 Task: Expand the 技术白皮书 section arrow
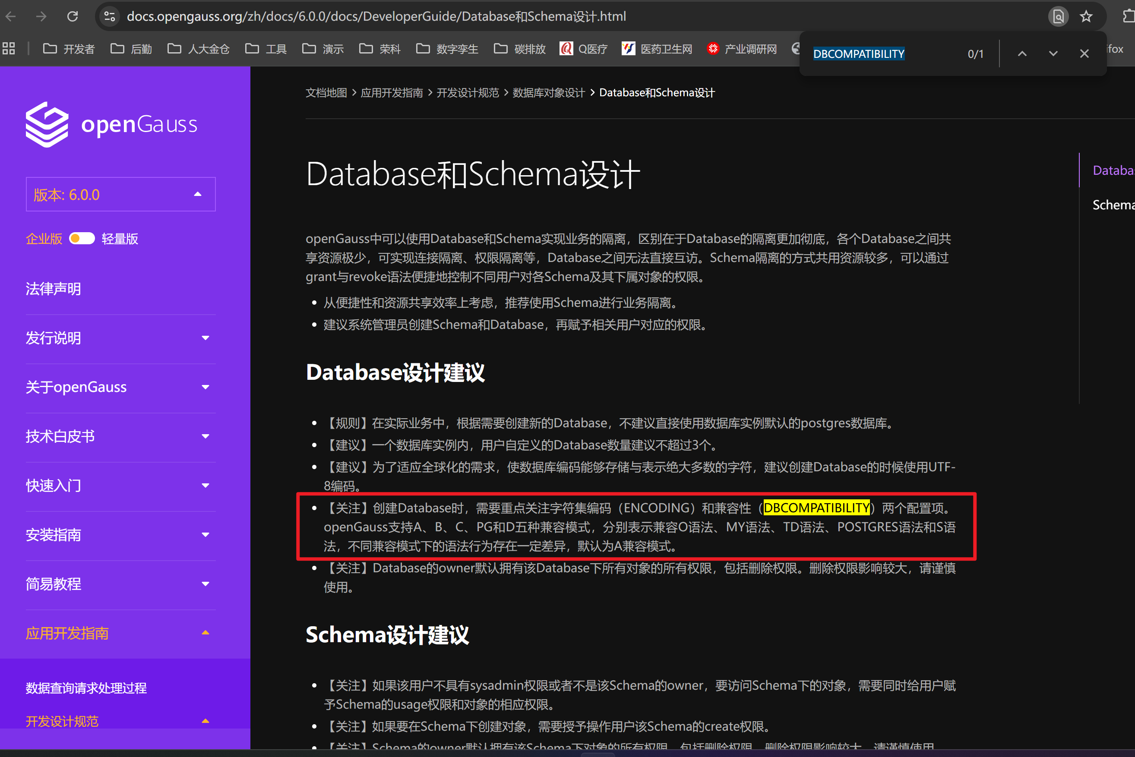[x=205, y=436]
